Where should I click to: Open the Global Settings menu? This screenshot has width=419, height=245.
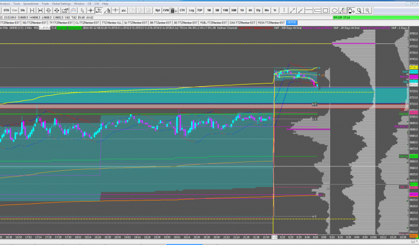(61, 4)
